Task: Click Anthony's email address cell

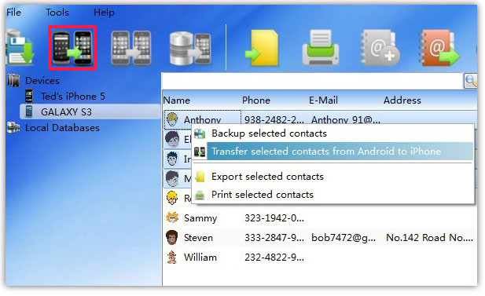Action: [x=346, y=120]
